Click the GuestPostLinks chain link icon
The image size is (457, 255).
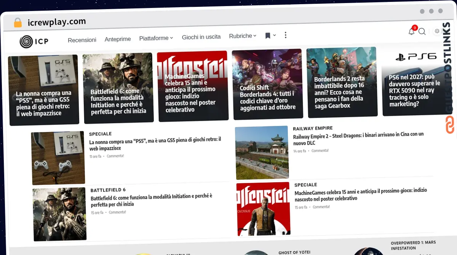point(450,124)
